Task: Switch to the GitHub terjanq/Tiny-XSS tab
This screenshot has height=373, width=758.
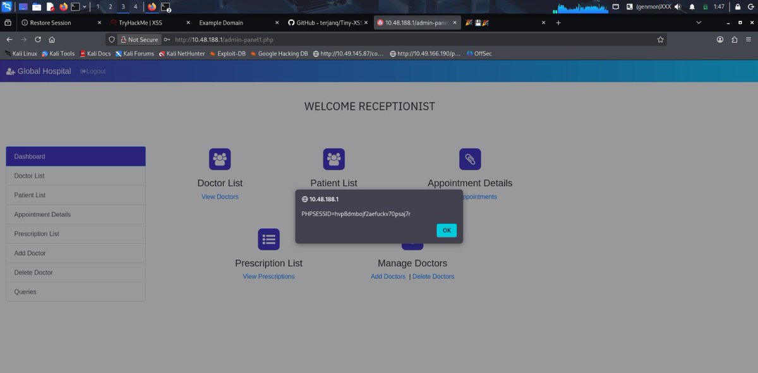Action: [x=328, y=22]
